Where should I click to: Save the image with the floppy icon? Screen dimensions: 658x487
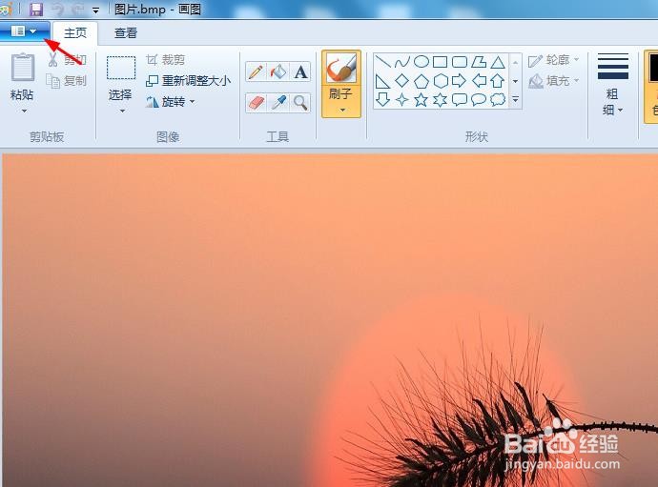36,10
